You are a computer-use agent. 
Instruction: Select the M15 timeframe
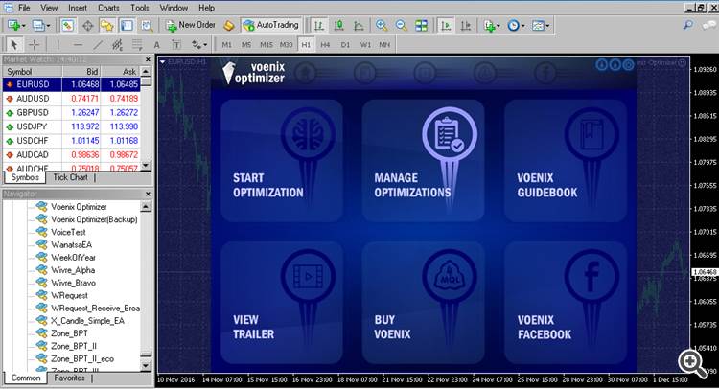coord(266,45)
